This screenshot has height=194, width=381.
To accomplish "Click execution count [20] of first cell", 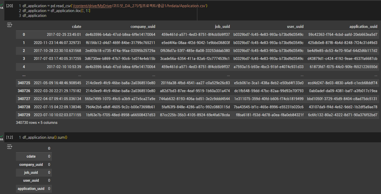I will tap(10, 6).
